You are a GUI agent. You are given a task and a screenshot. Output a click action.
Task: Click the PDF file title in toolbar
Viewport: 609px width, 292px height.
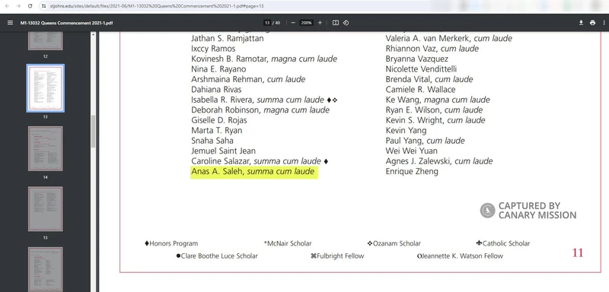[66, 23]
